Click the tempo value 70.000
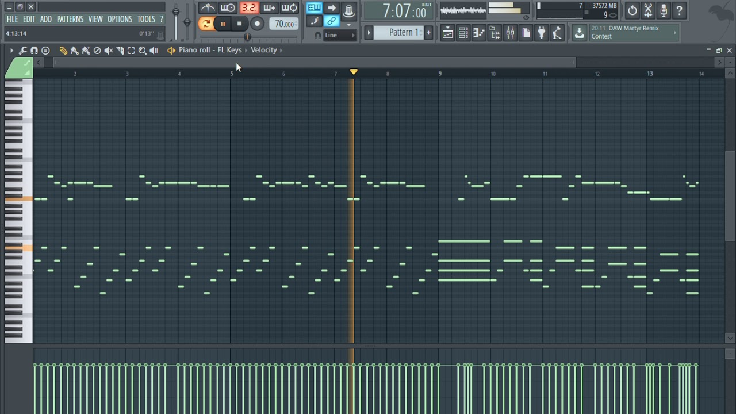This screenshot has height=414, width=736. [x=284, y=24]
